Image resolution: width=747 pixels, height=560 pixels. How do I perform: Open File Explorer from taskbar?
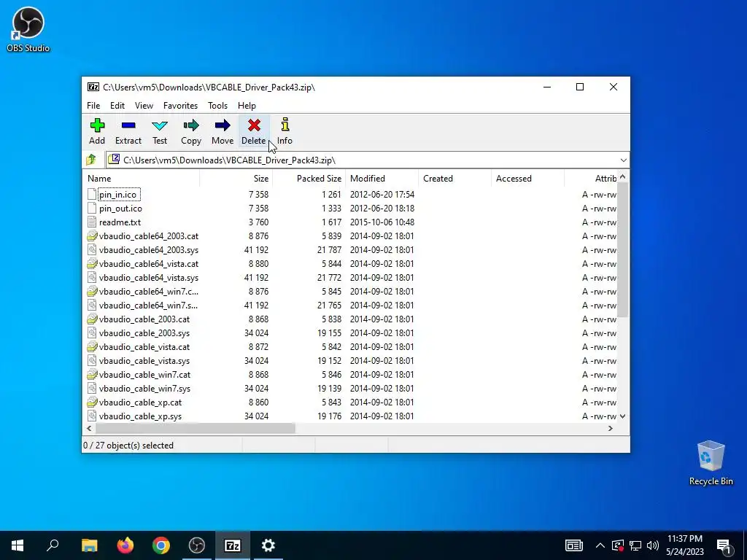point(89,545)
